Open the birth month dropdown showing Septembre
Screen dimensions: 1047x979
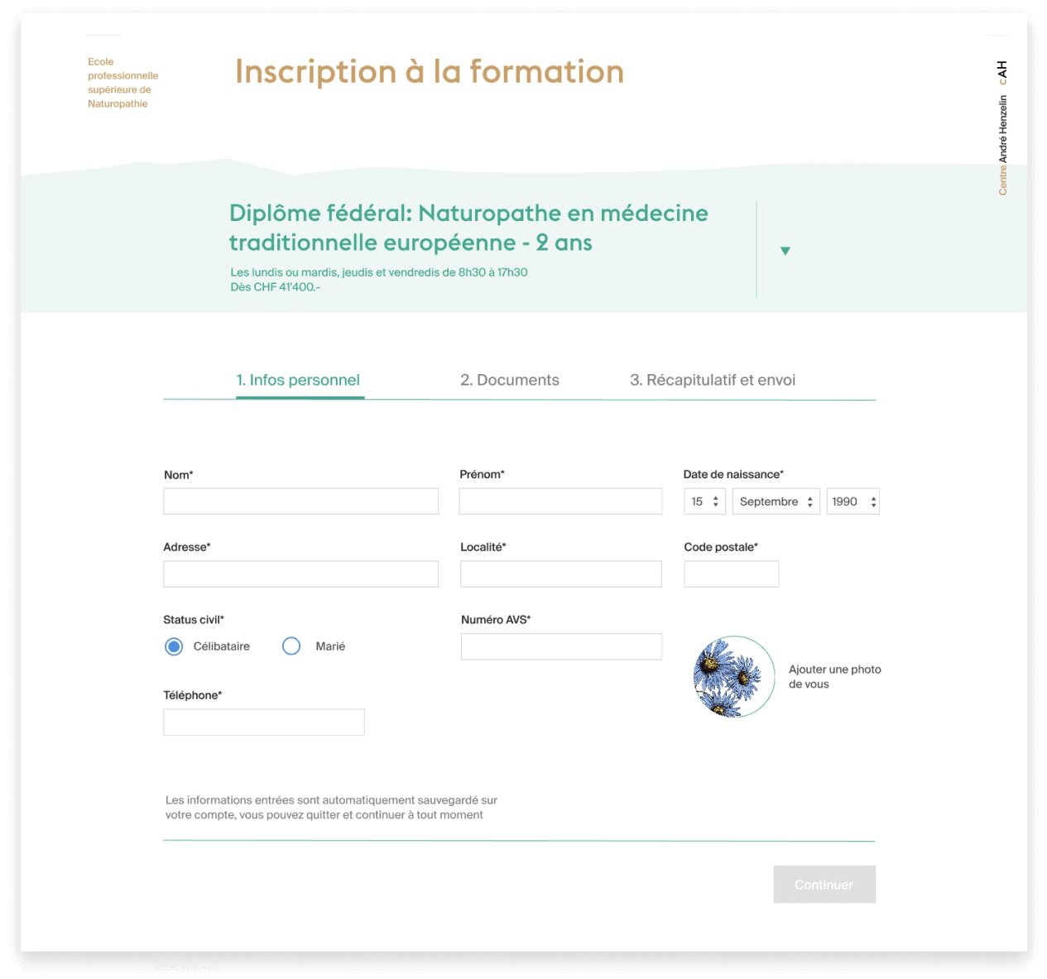[x=776, y=501]
